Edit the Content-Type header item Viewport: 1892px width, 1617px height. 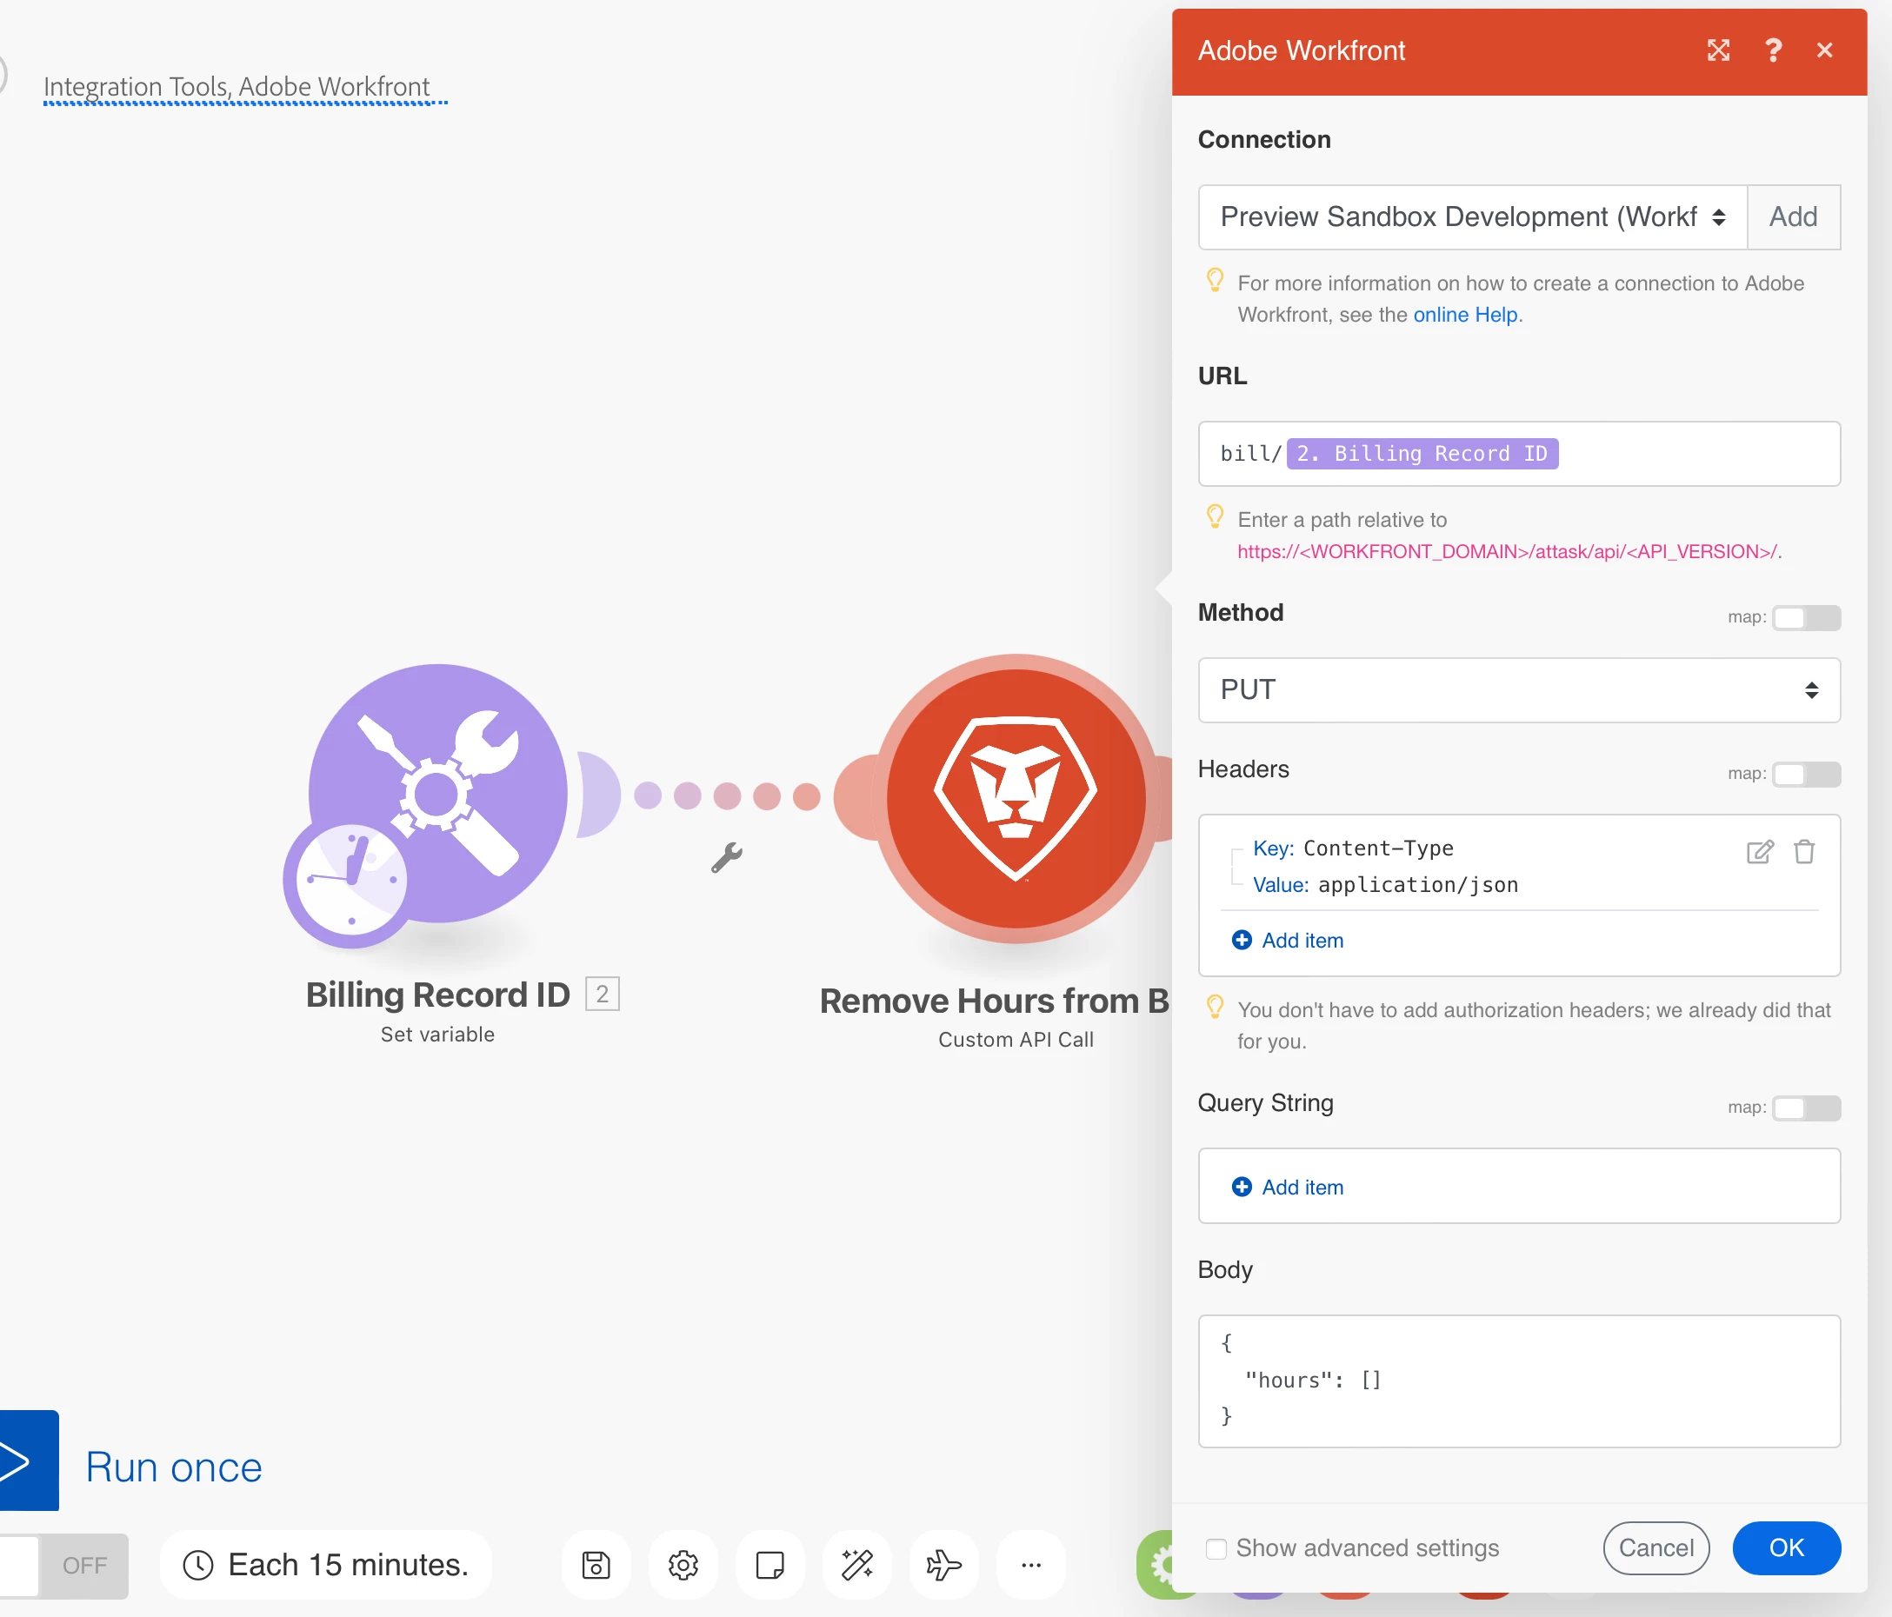pyautogui.click(x=1759, y=852)
